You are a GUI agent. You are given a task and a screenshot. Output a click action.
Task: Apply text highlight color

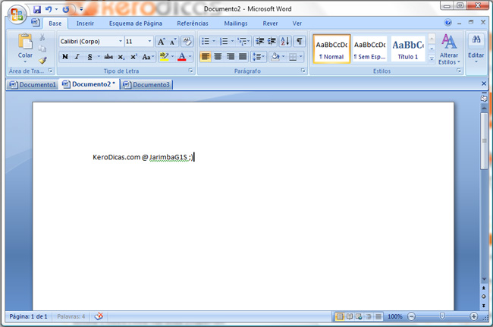point(164,57)
